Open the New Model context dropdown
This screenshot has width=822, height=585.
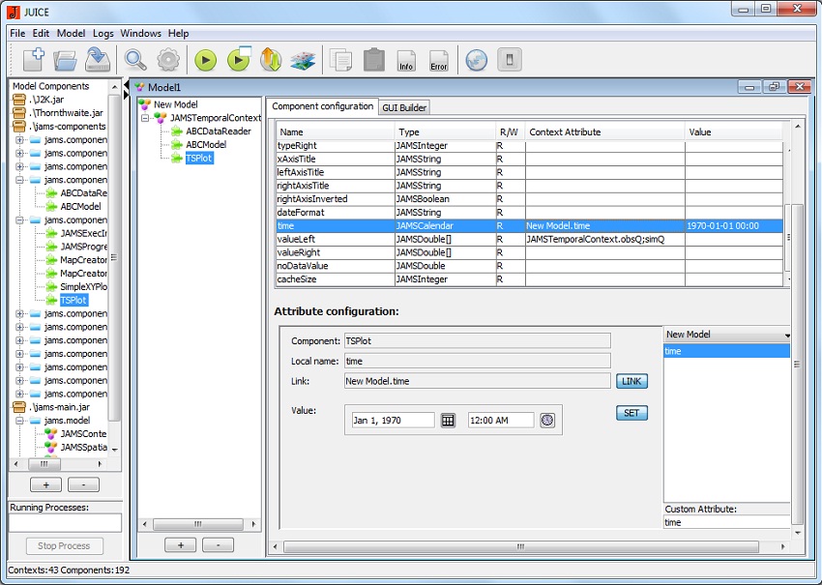(727, 335)
